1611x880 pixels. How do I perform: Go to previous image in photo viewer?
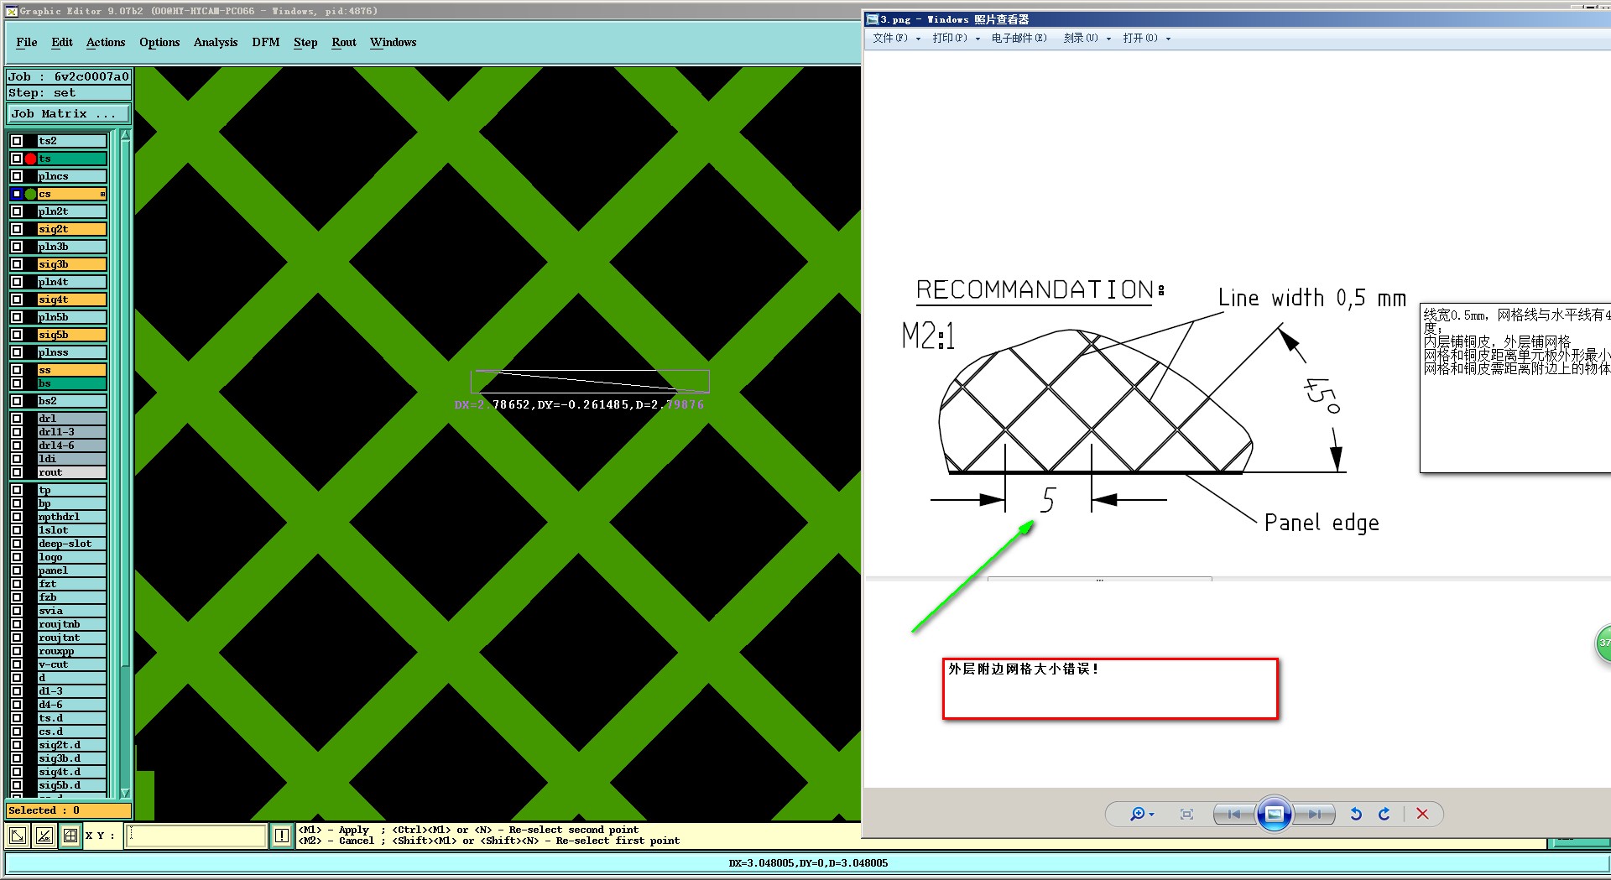click(1234, 814)
